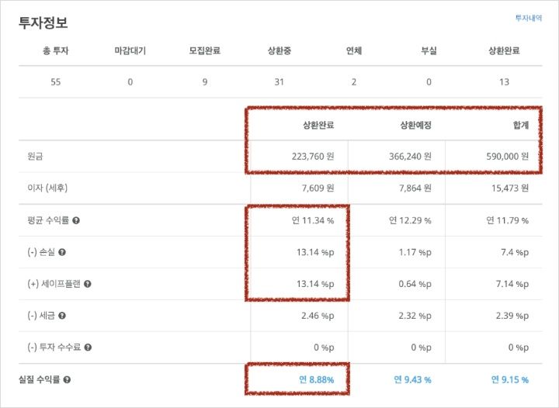Viewport: 559px width, 408px height.
Task: Click the 상환예정 column header
Action: coord(415,125)
